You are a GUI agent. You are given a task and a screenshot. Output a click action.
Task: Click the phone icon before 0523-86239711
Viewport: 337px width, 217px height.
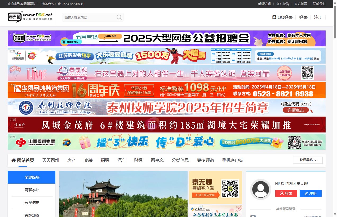(59, 4)
